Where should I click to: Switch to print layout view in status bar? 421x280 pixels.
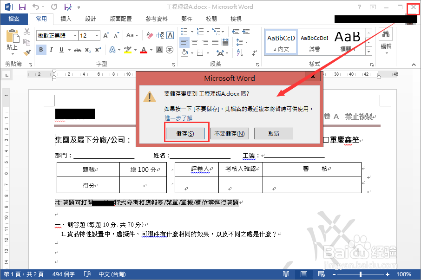click(303, 274)
